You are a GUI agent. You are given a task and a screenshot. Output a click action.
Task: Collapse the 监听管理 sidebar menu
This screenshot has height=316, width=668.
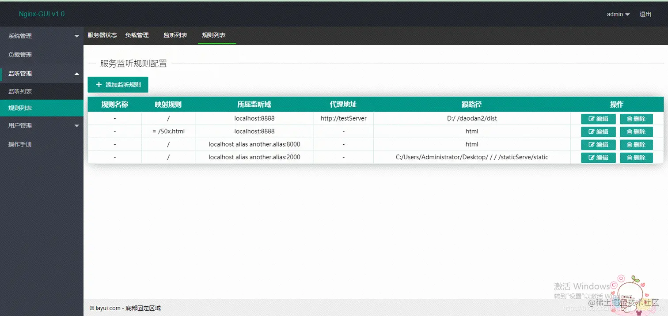[x=42, y=73]
